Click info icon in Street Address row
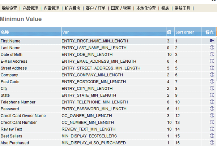The width and height of the screenshot is (217, 151). click(x=212, y=68)
